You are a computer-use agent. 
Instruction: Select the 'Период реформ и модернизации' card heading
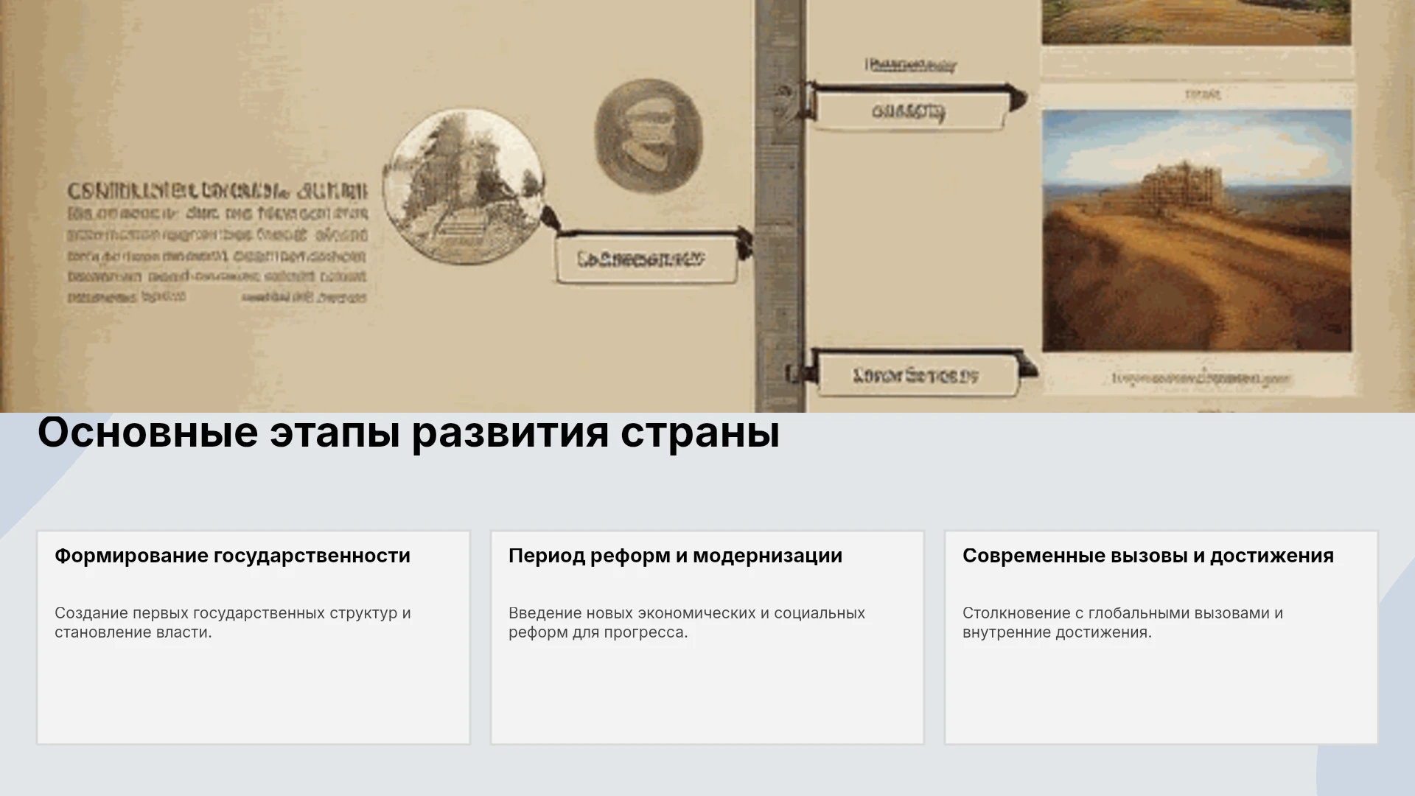[x=675, y=556]
